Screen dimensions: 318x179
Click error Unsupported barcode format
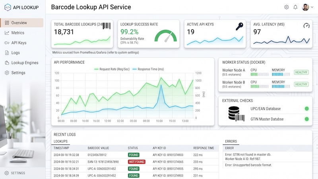pos(248,165)
